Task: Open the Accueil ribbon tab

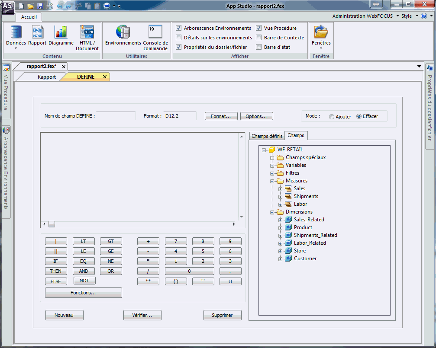Action: [x=29, y=17]
